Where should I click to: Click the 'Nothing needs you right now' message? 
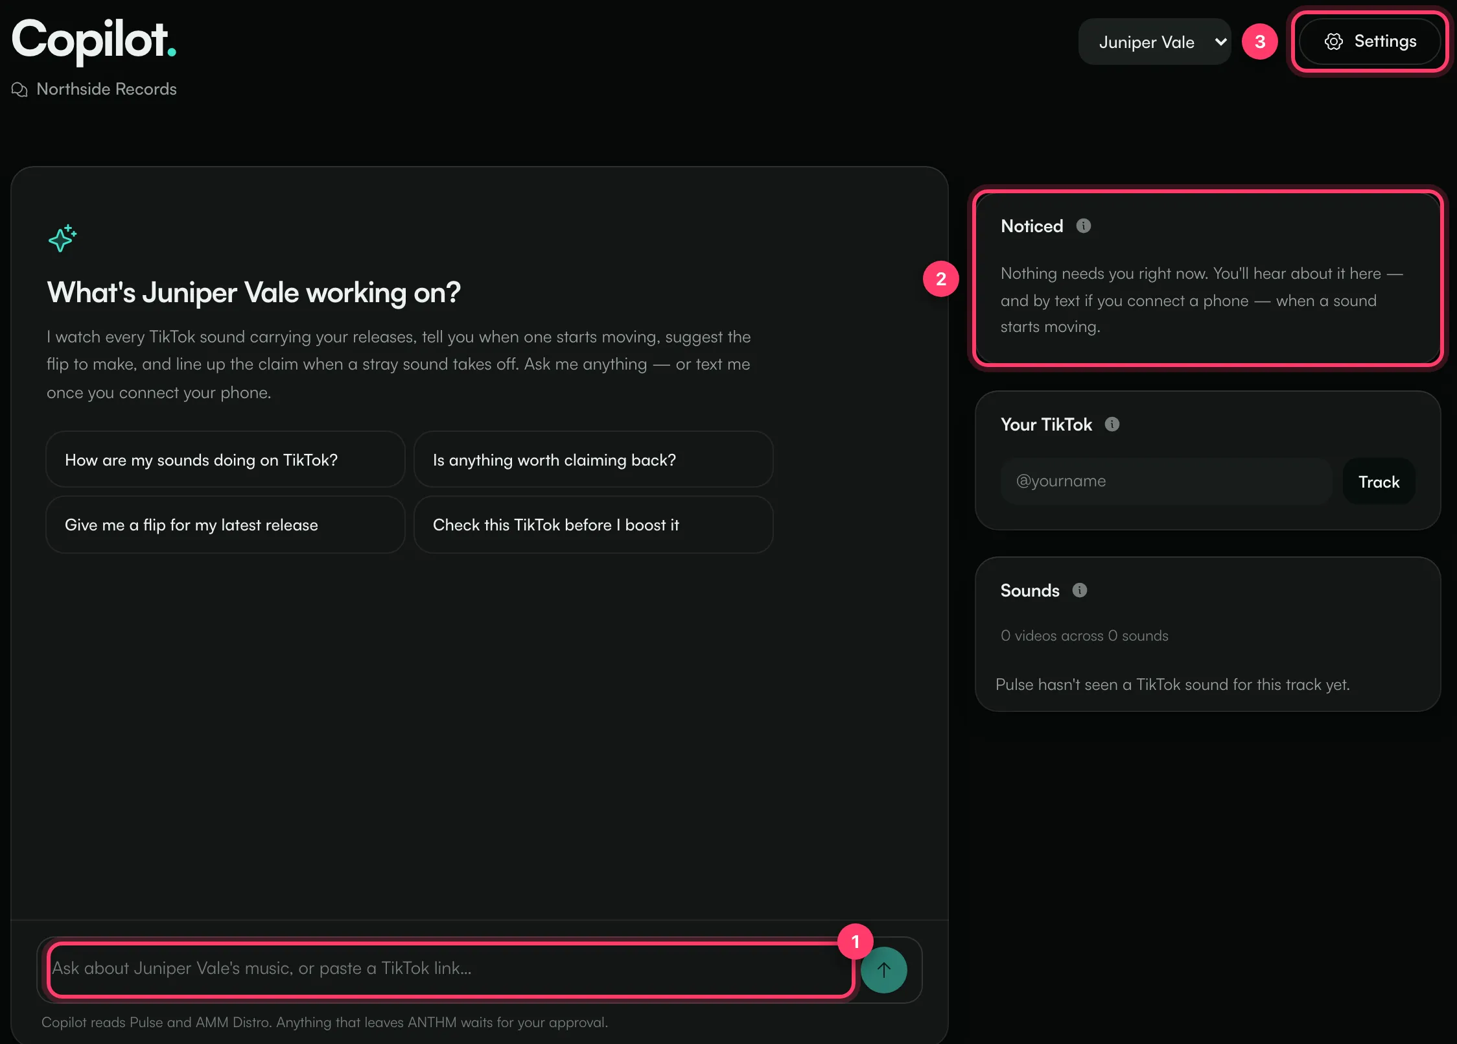pyautogui.click(x=1202, y=300)
